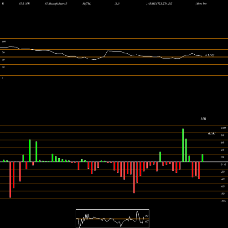Click the 20 label on MR axis
Viewport: 228px width, 228px height.
(223, 157)
